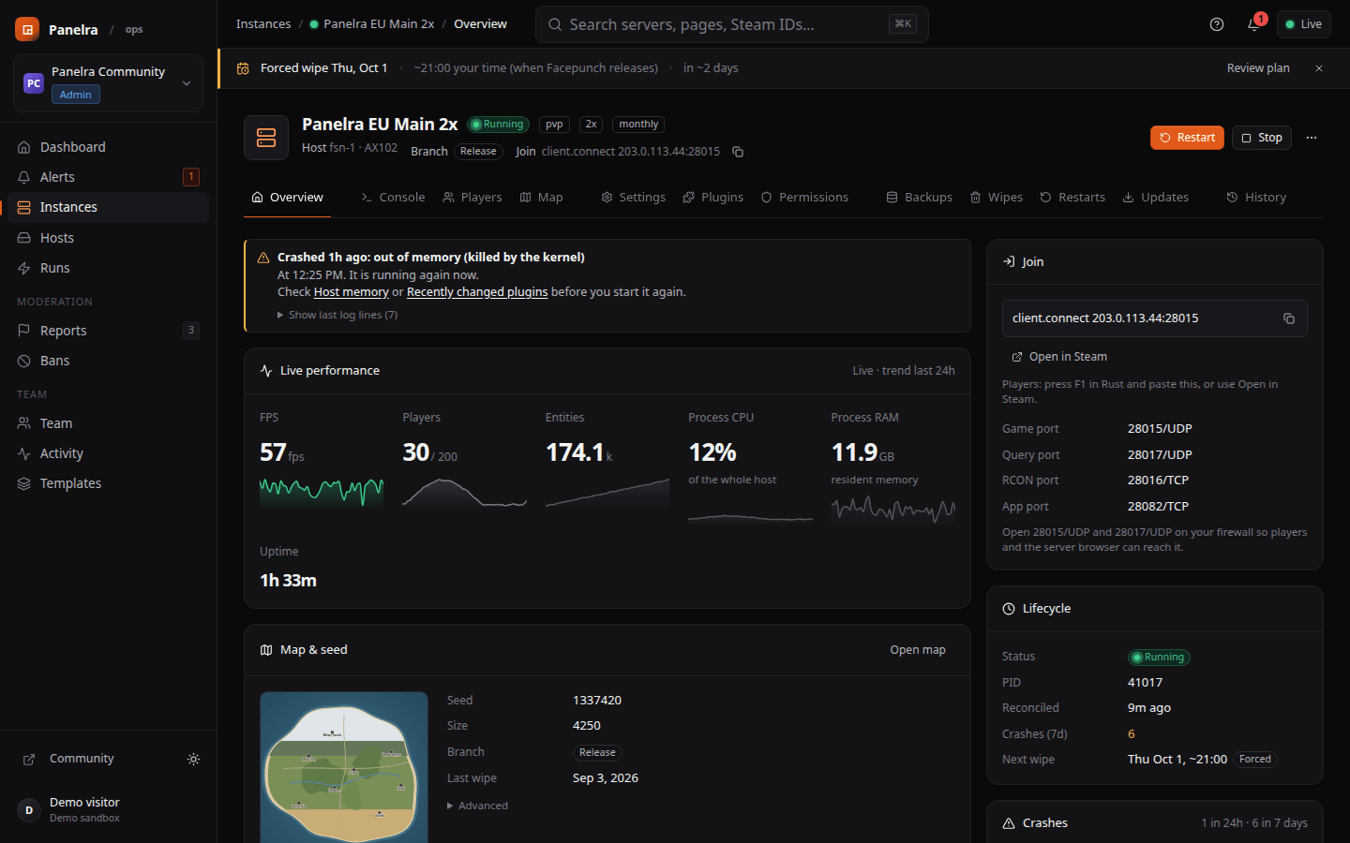Open the Permissions tab
The image size is (1350, 843).
[x=804, y=198]
